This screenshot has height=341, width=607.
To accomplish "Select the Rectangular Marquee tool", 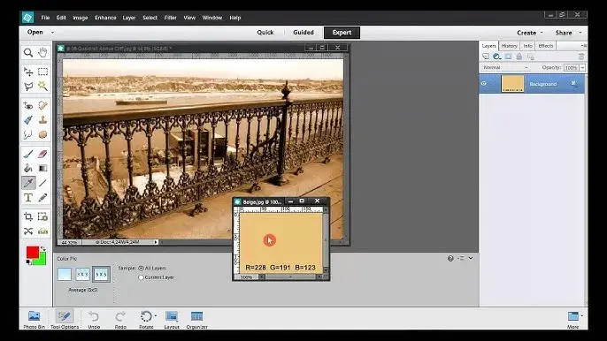I will [x=42, y=72].
